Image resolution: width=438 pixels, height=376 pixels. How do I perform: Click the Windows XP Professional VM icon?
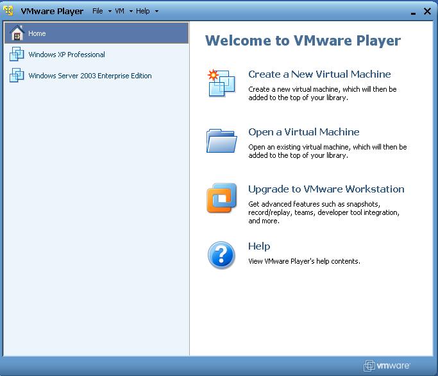point(17,55)
